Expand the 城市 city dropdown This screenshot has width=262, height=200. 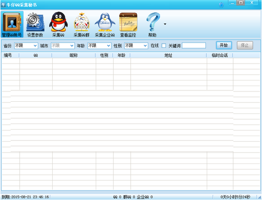click(63, 45)
